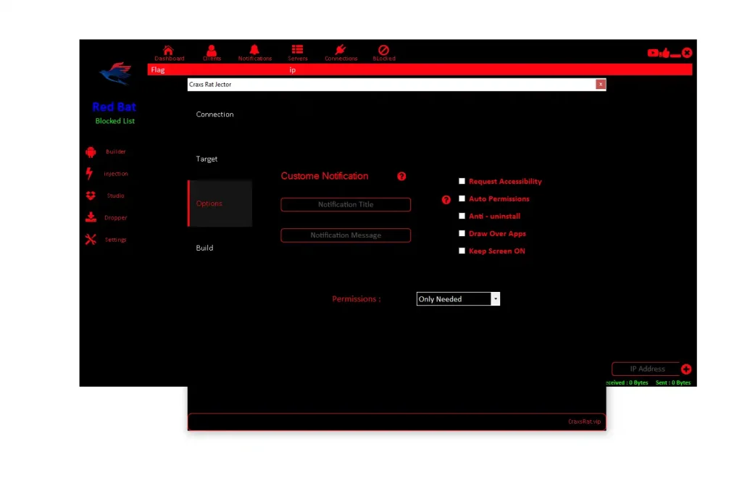
Task: Click the help icon next to Custome Notification
Action: point(402,176)
